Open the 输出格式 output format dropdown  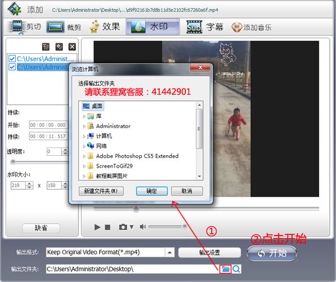point(170,252)
